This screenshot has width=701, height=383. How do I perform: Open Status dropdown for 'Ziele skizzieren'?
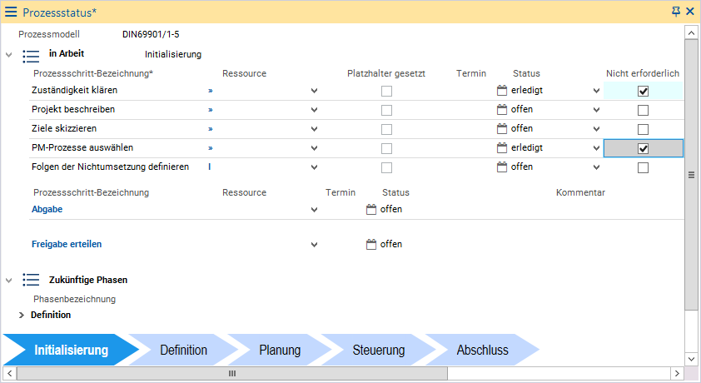tap(596, 129)
